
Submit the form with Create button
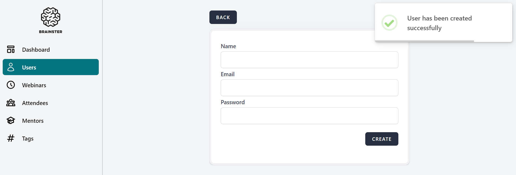coord(381,139)
